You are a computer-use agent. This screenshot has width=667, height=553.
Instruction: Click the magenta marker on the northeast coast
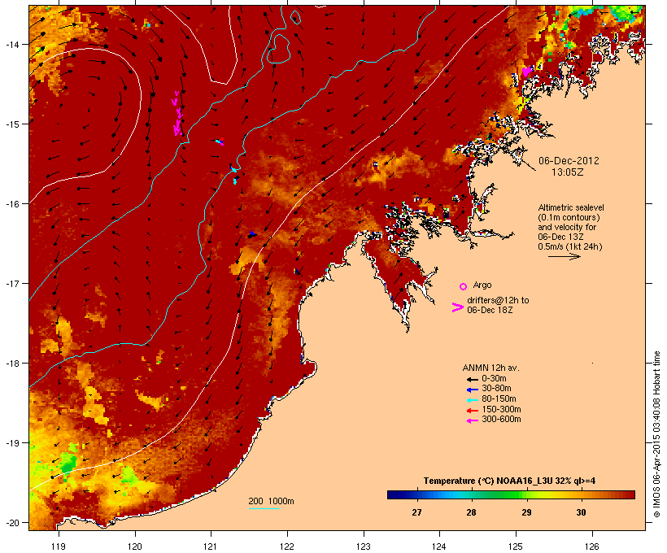coord(526,71)
